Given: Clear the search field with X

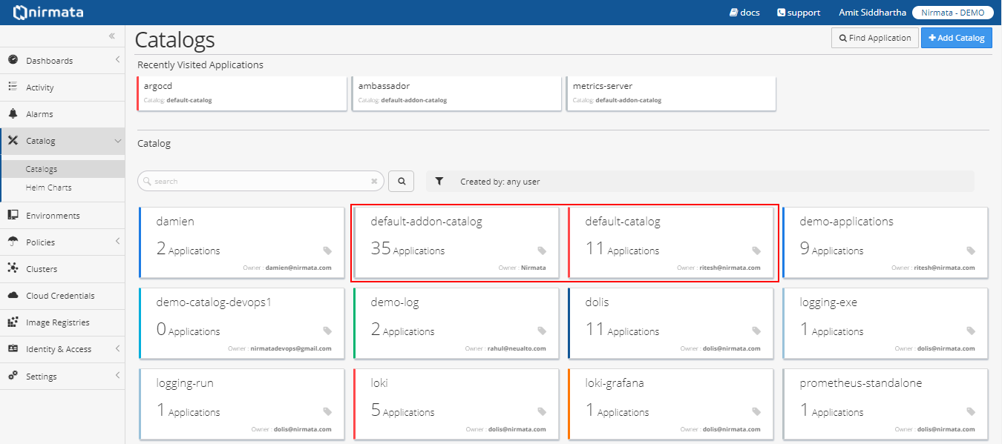Looking at the screenshot, I should [x=375, y=181].
